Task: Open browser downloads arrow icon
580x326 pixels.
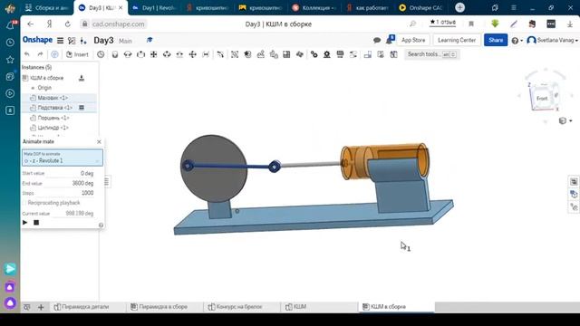Action: point(570,24)
